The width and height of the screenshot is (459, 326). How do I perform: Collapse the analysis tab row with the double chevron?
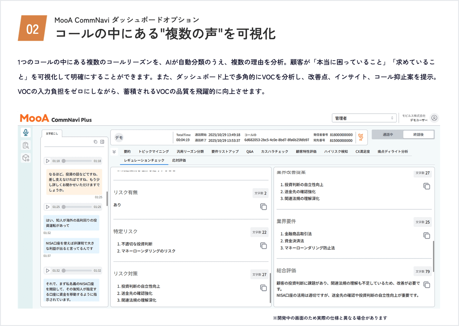click(x=114, y=152)
